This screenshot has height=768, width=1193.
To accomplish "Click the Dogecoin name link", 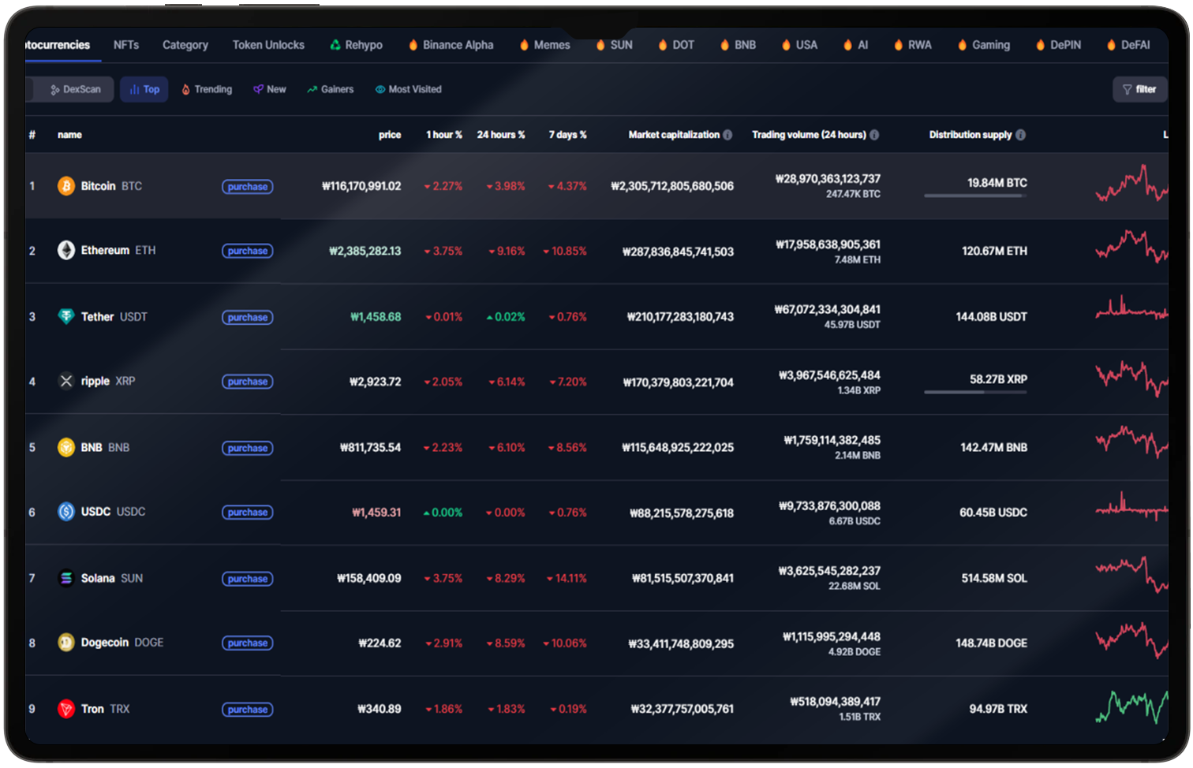I will (x=105, y=643).
